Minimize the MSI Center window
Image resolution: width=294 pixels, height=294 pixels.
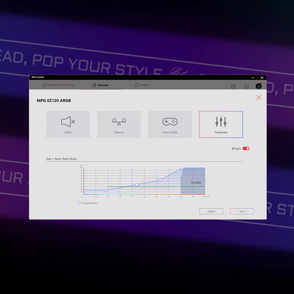point(253,77)
